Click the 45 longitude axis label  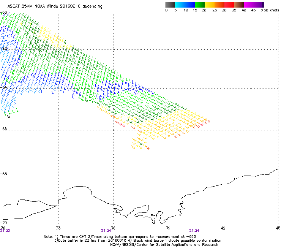point(278,228)
